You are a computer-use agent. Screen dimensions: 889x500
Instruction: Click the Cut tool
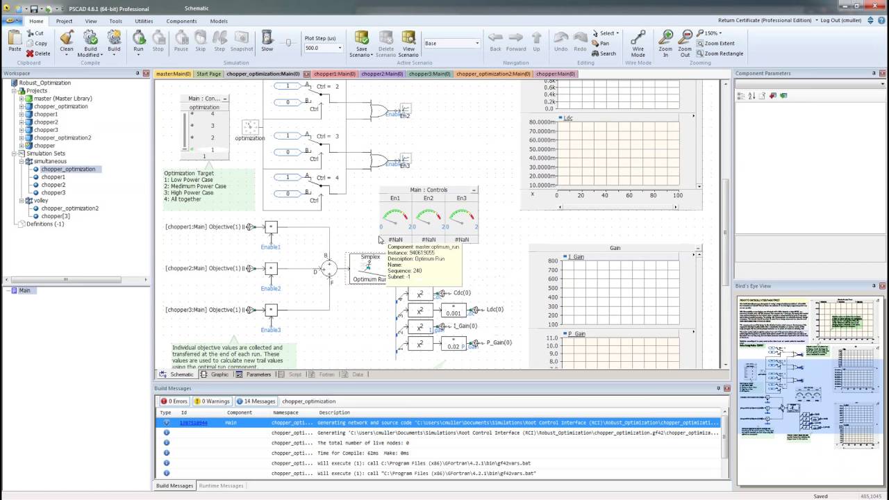point(35,33)
